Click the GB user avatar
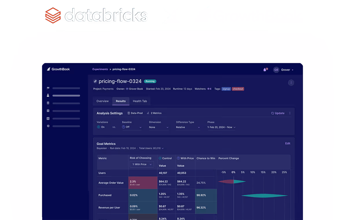347x220 pixels. (276, 70)
